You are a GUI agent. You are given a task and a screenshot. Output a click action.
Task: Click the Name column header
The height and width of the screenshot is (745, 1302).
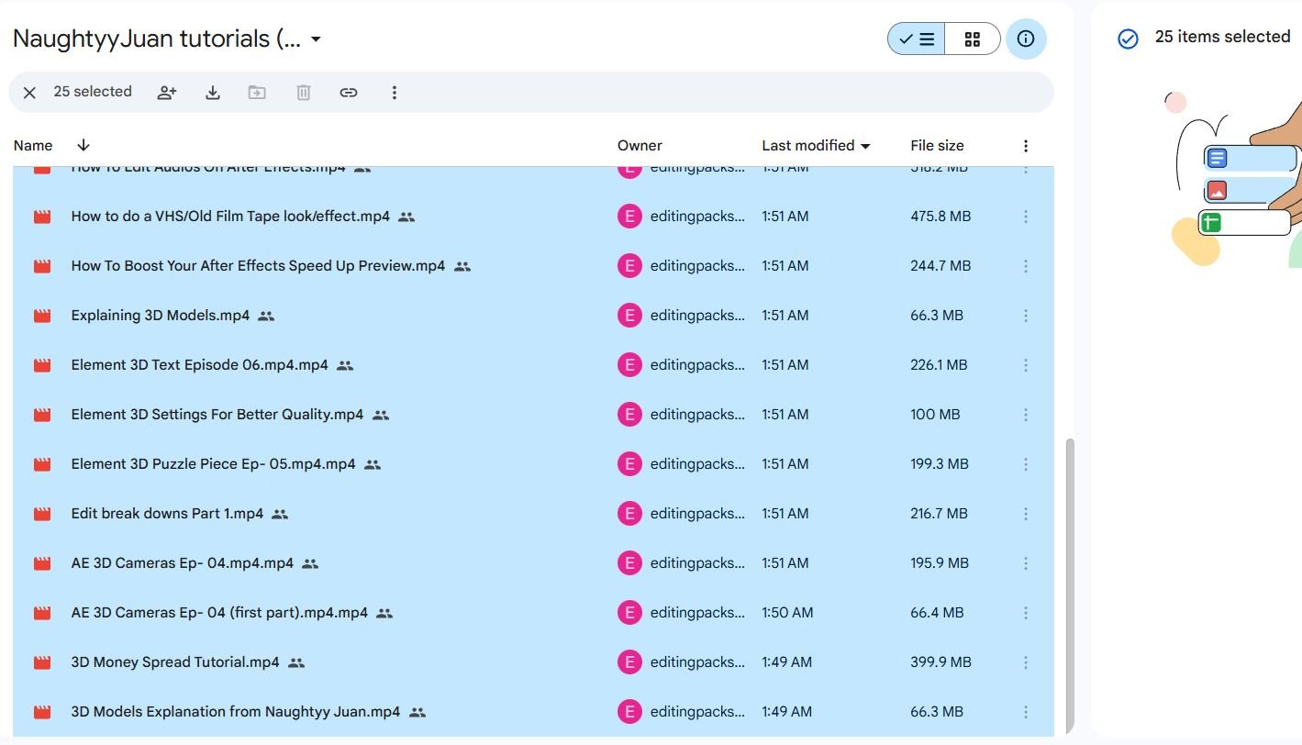[33, 145]
